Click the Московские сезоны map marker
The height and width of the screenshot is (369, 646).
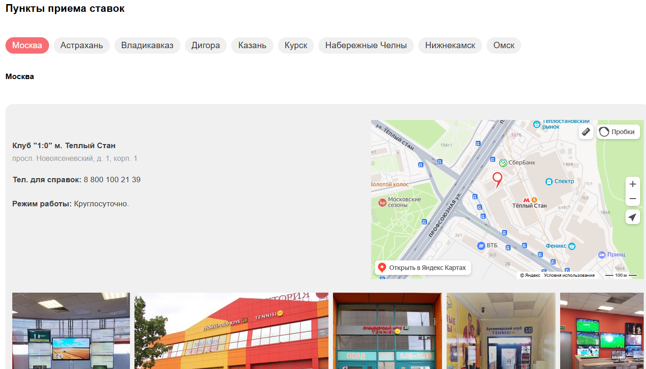(x=382, y=202)
